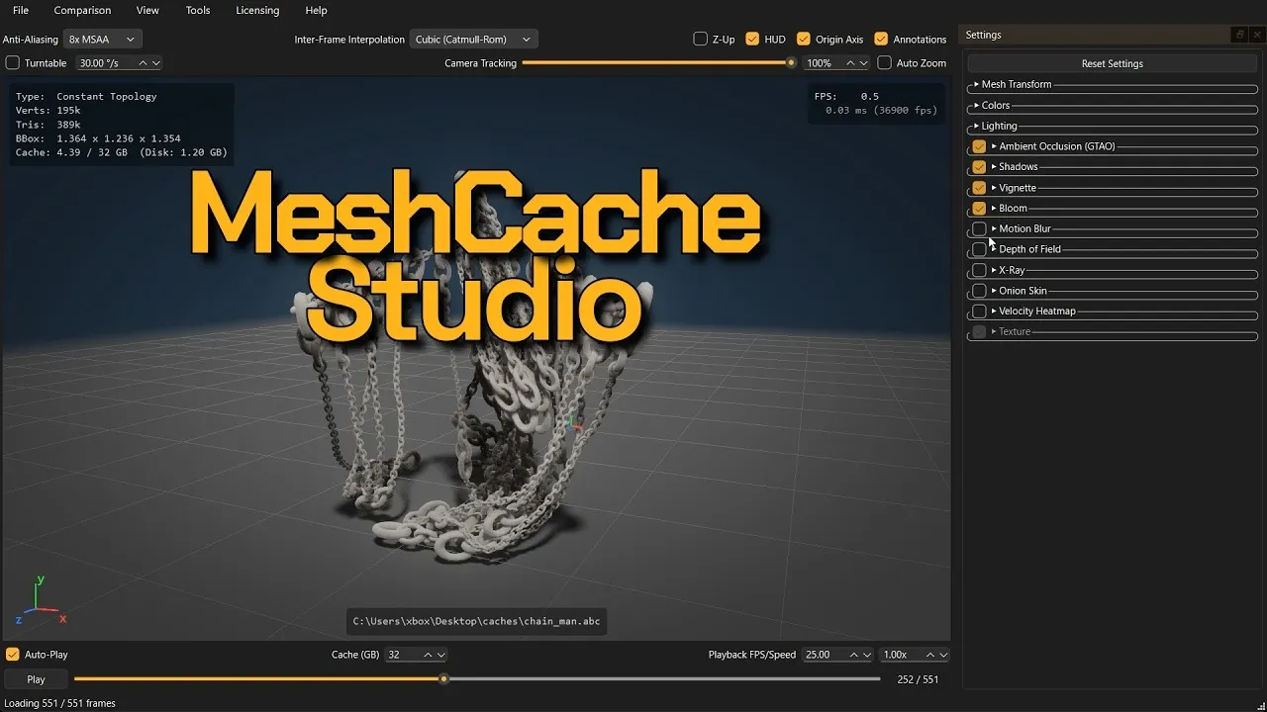
Task: Expand the Mesh Transform section
Action: [x=977, y=85]
